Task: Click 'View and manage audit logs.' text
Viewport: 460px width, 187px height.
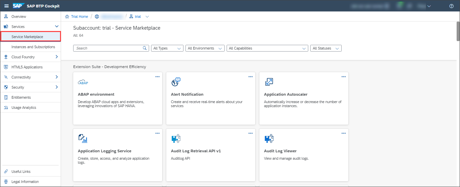Action: tap(286, 158)
